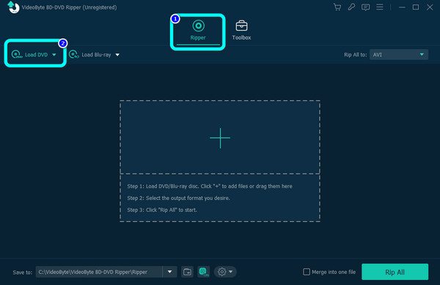Click the VideoByte app logo
The width and height of the screenshot is (440, 285).
tap(13, 7)
